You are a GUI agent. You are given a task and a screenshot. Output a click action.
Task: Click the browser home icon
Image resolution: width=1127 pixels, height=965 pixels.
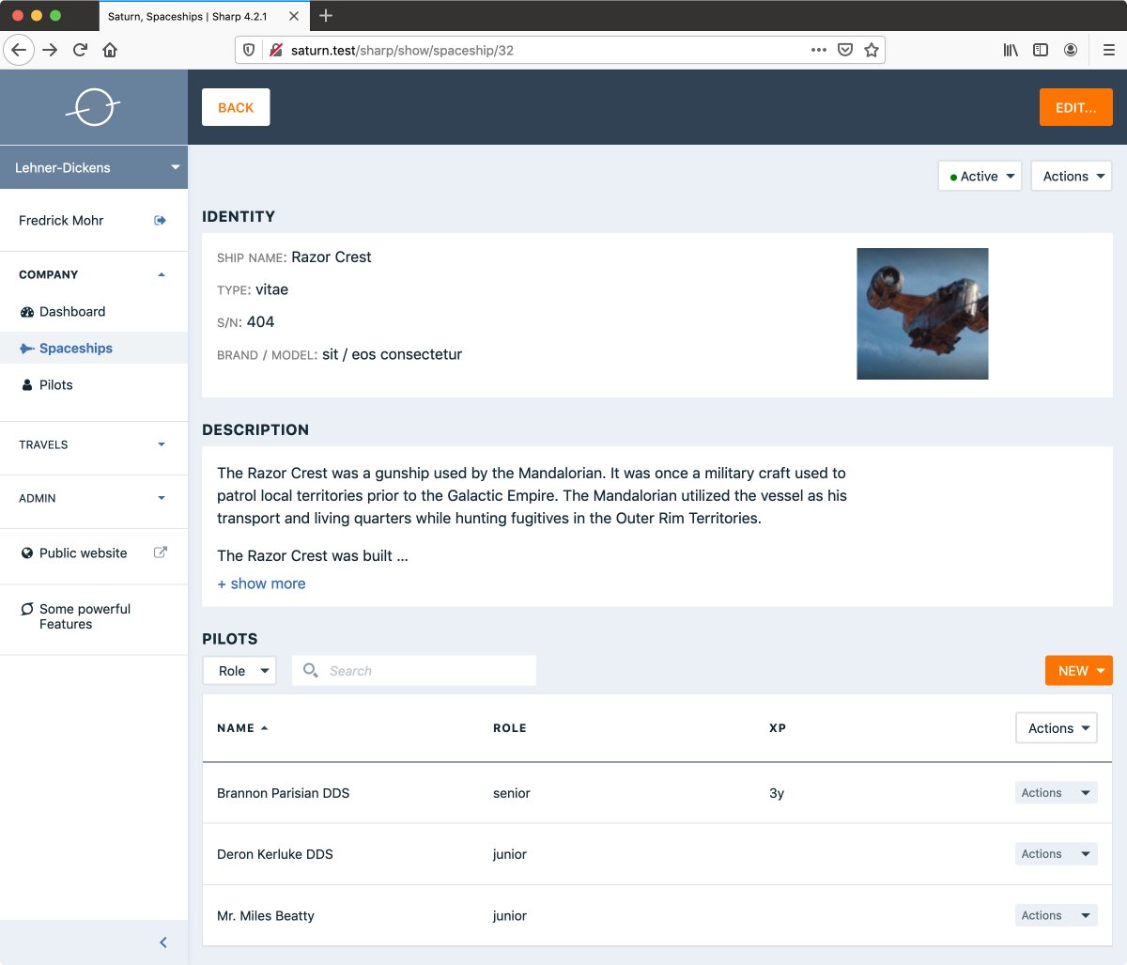pos(110,50)
